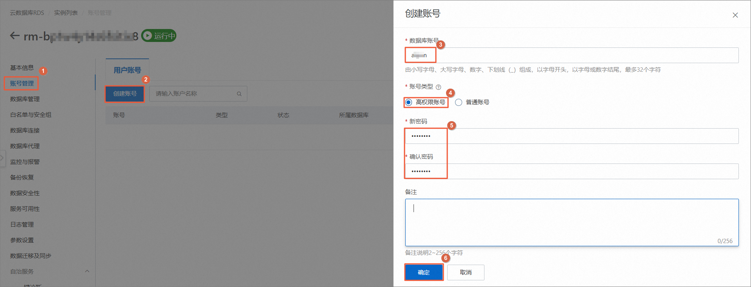Expand the left sidebar collapse handle
The height and width of the screenshot is (287, 751).
click(x=2, y=158)
